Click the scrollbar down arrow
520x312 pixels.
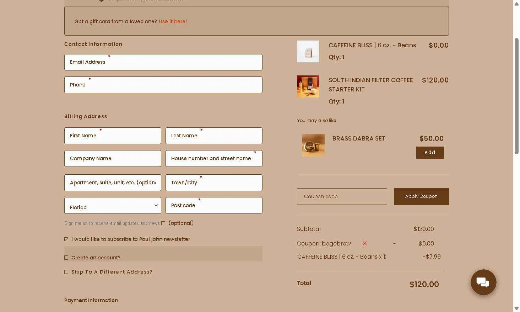pyautogui.click(x=516, y=308)
